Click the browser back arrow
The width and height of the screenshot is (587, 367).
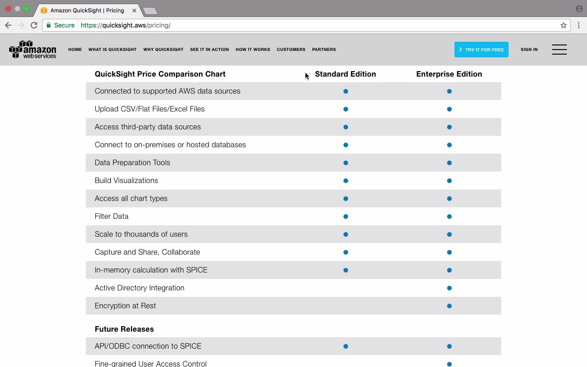[8, 25]
